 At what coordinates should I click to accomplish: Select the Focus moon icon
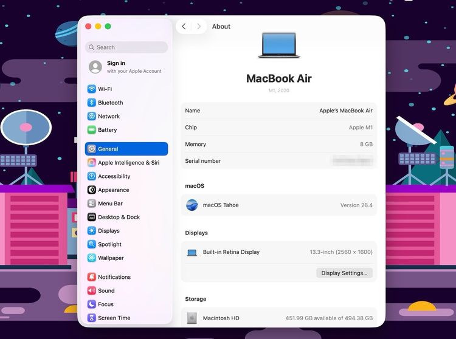92,304
